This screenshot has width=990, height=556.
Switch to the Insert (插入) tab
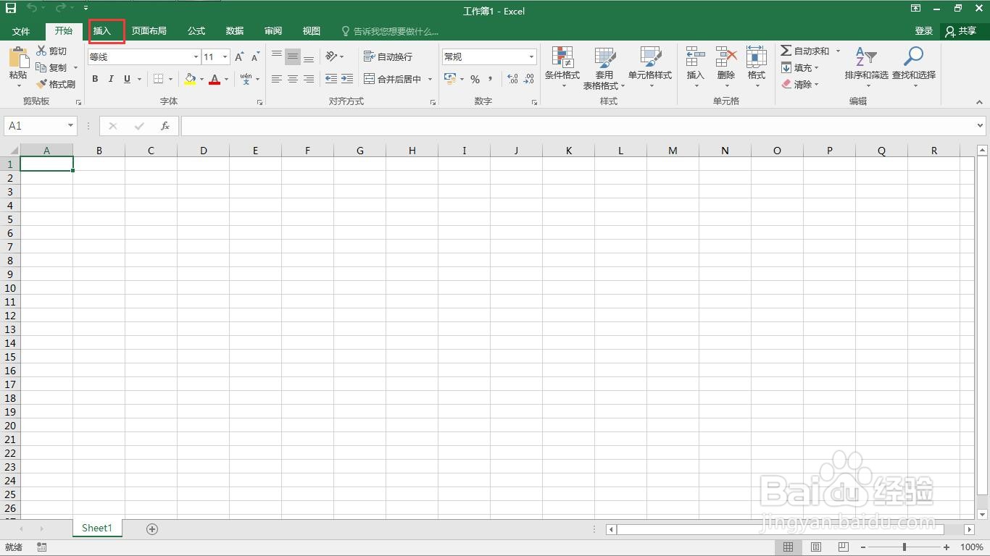pyautogui.click(x=102, y=31)
